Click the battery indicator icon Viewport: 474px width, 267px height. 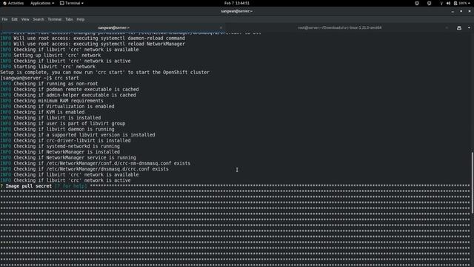tap(455, 3)
